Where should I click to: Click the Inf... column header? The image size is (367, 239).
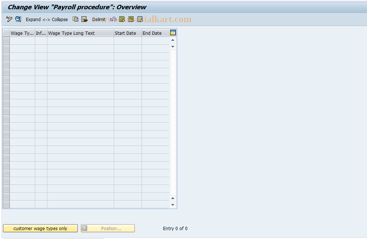coord(41,33)
